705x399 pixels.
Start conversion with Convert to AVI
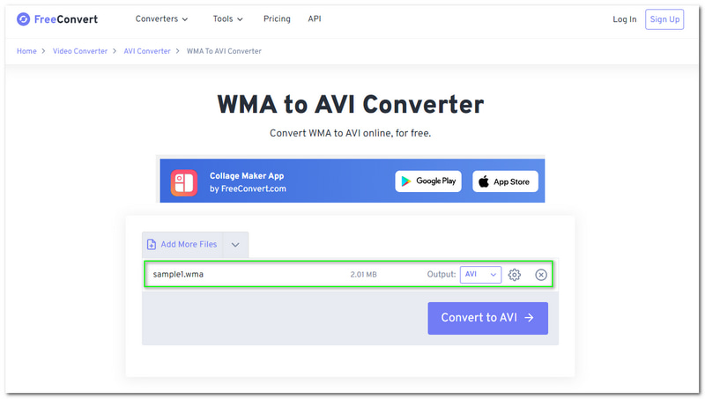coord(487,318)
